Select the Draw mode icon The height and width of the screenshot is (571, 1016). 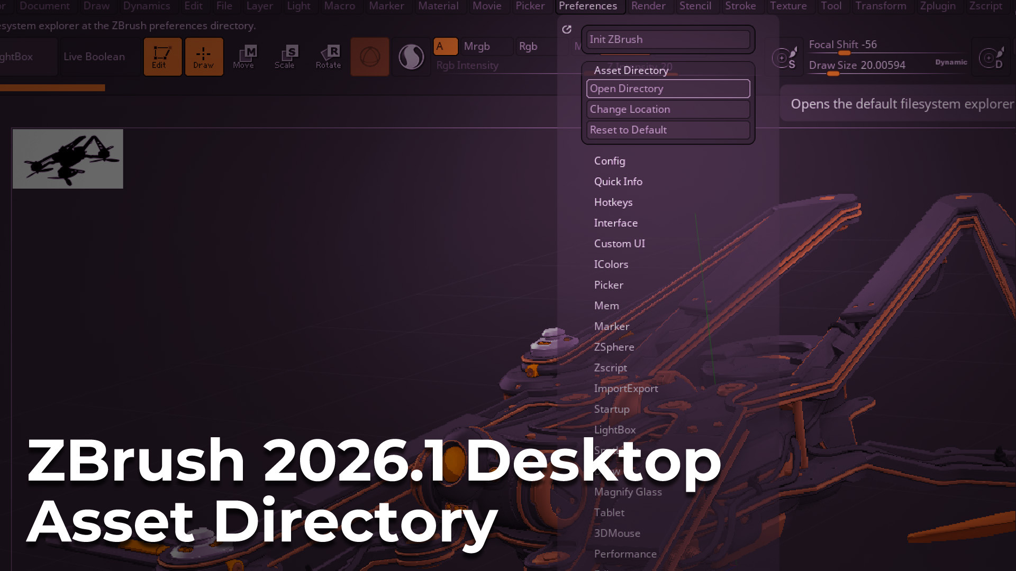(204, 57)
